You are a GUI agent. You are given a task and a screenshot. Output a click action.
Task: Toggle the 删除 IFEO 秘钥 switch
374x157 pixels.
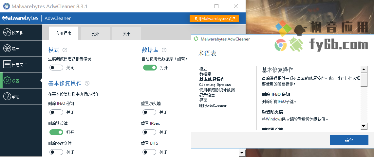point(56,112)
